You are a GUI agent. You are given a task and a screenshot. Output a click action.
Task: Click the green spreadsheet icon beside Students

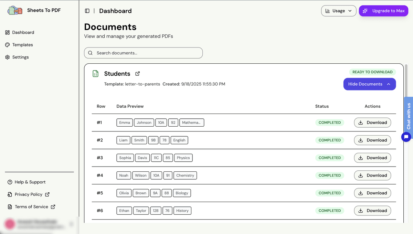95,73
